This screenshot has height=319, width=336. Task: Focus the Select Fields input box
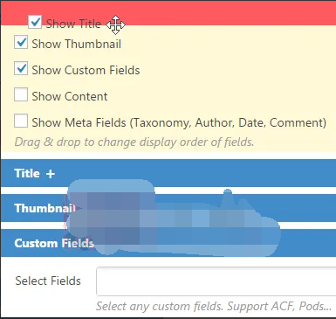pos(216,281)
